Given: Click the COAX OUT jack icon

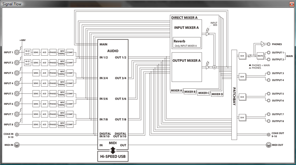Looking at the screenshot, I should click(x=269, y=134).
